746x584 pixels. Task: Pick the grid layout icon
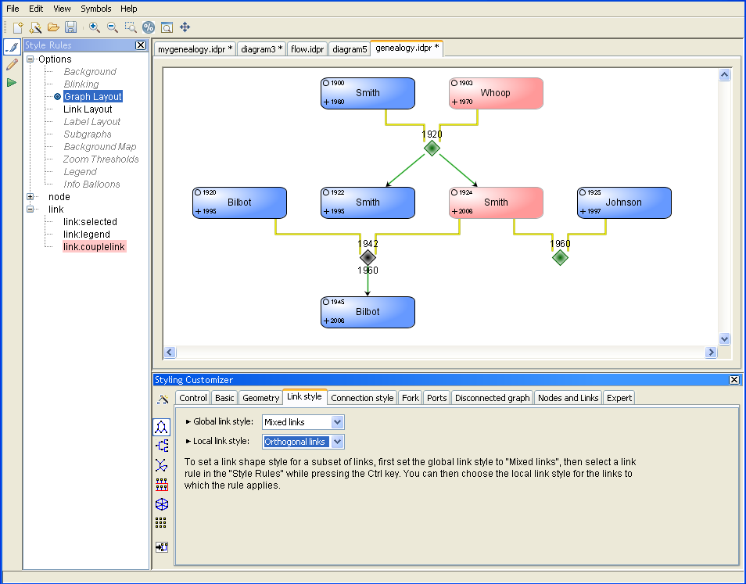click(x=162, y=522)
